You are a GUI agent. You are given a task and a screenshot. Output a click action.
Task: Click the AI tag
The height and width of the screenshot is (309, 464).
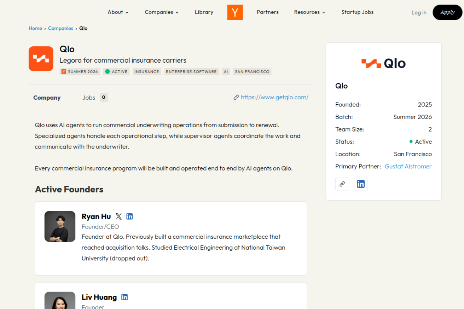[x=226, y=72]
